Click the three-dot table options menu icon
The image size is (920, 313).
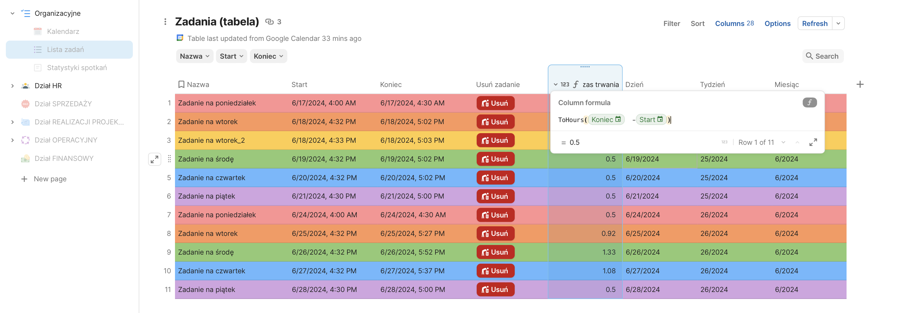pos(165,22)
